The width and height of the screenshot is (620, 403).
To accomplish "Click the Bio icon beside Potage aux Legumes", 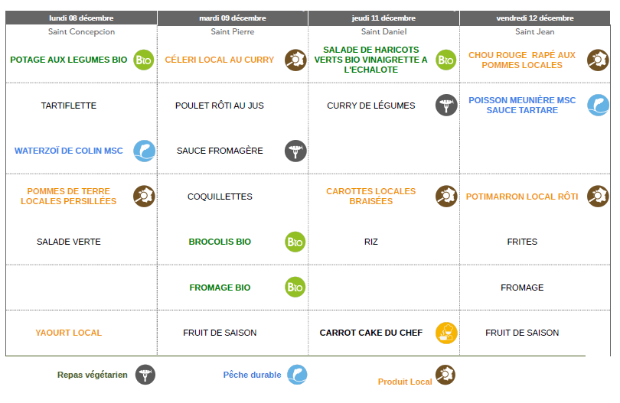I will [144, 60].
